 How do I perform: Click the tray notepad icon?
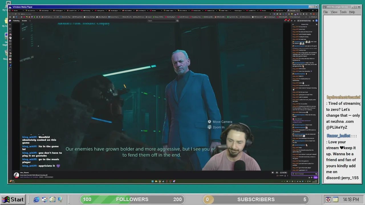pyautogui.click(x=336, y=200)
